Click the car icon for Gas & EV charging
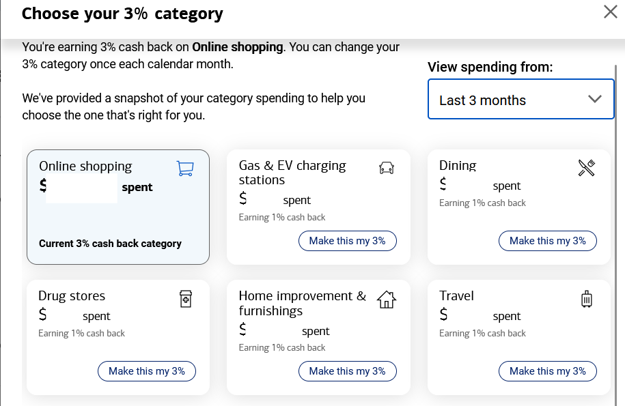 point(387,166)
